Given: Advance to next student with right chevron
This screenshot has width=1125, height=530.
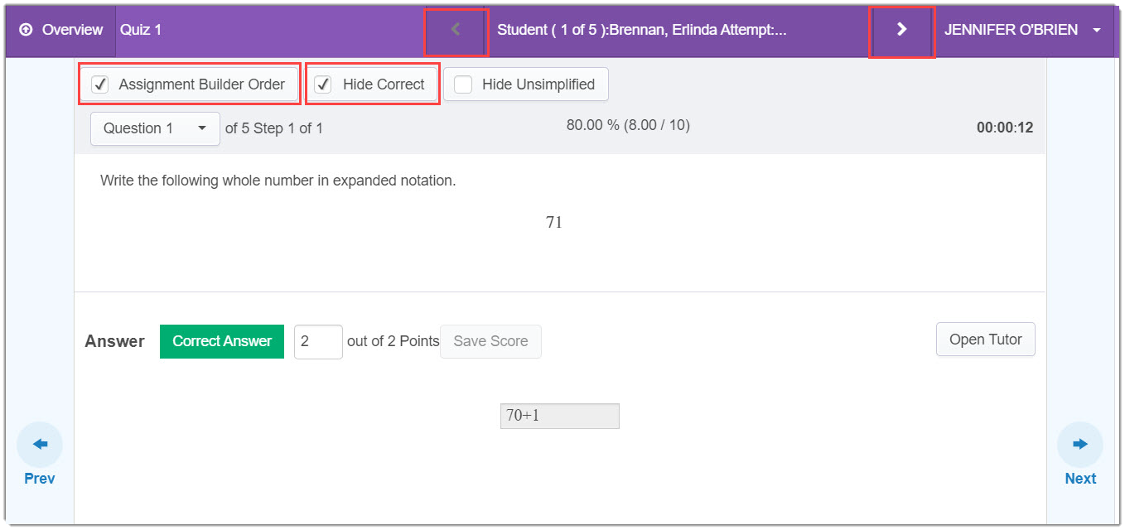Looking at the screenshot, I should 901,30.
